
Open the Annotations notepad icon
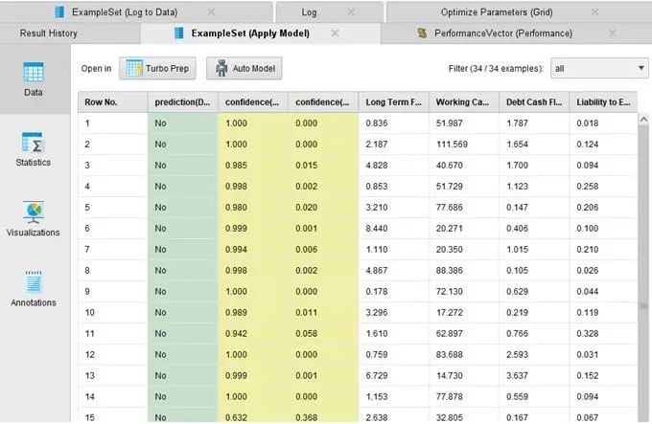click(x=34, y=282)
